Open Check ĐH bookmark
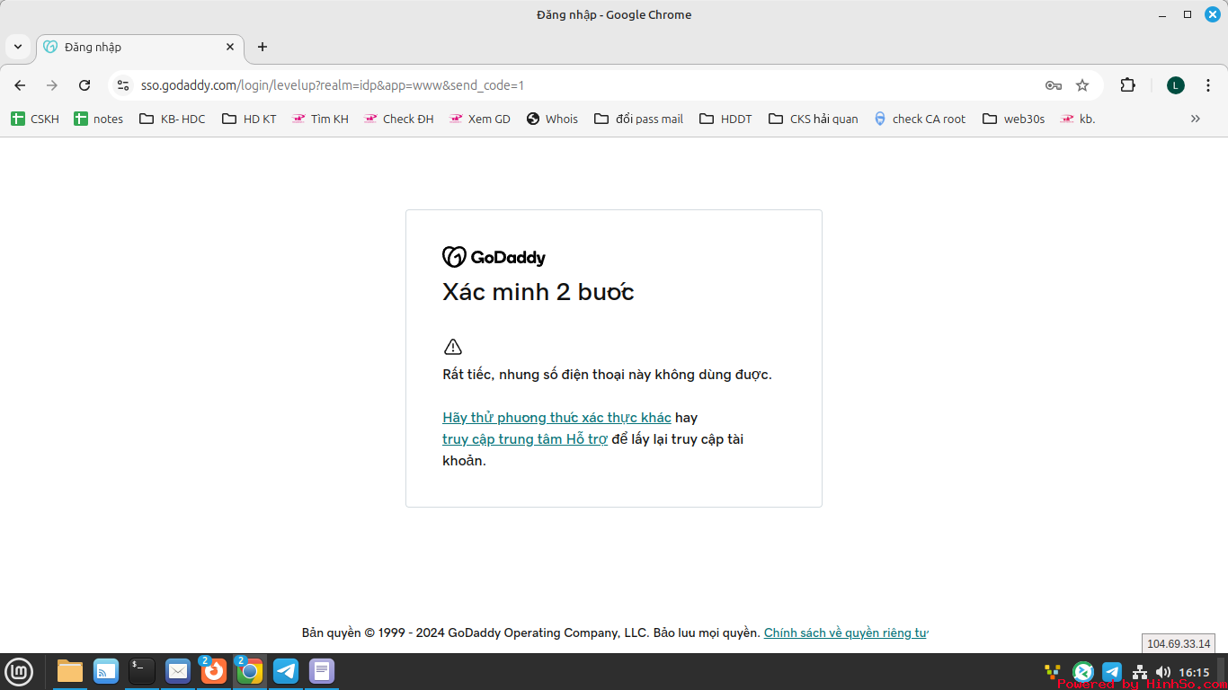Screen dimensions: 1228x690 398,119
